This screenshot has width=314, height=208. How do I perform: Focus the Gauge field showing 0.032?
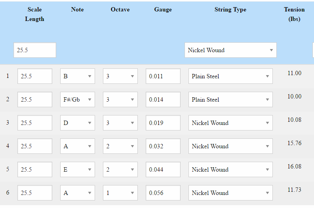pyautogui.click(x=163, y=146)
